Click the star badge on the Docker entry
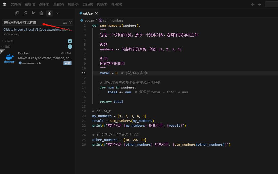278x174 pixels. pyautogui.click(x=2, y=51)
